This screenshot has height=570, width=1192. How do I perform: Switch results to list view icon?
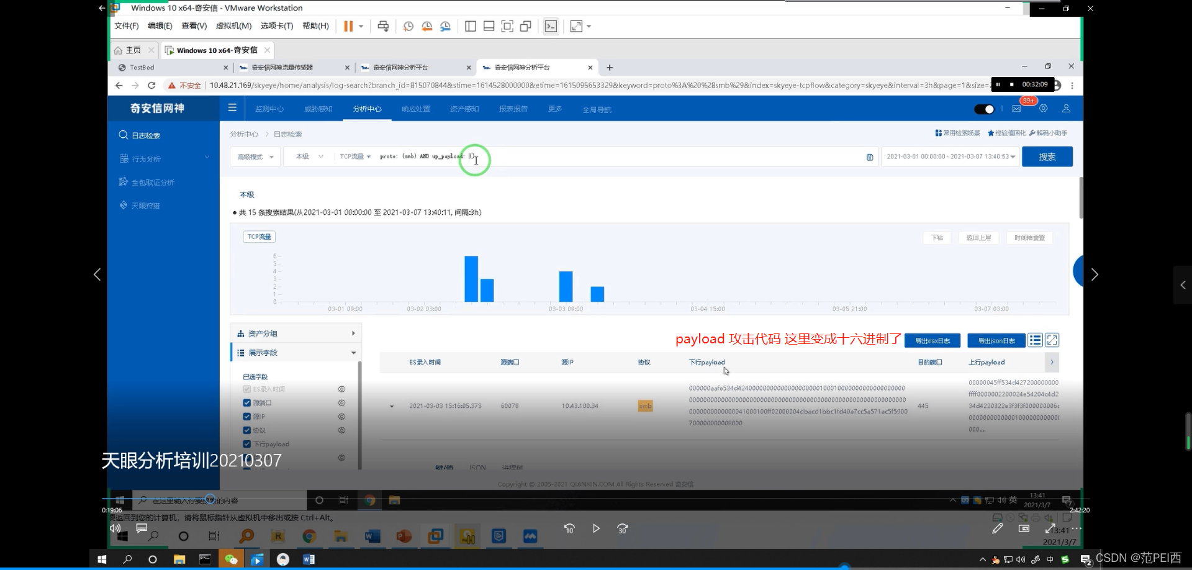(x=1035, y=340)
